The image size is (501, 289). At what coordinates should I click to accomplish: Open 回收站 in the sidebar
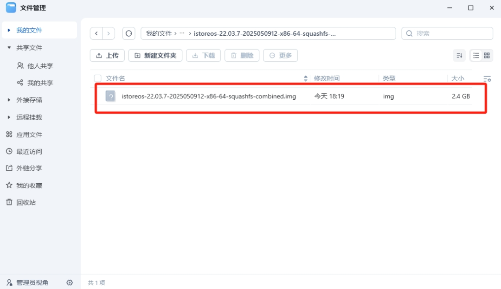[26, 202]
